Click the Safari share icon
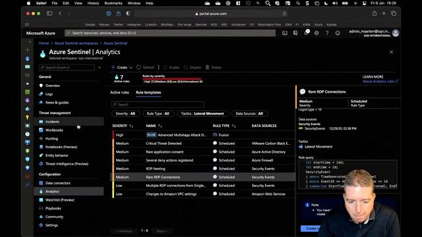 coord(375,13)
